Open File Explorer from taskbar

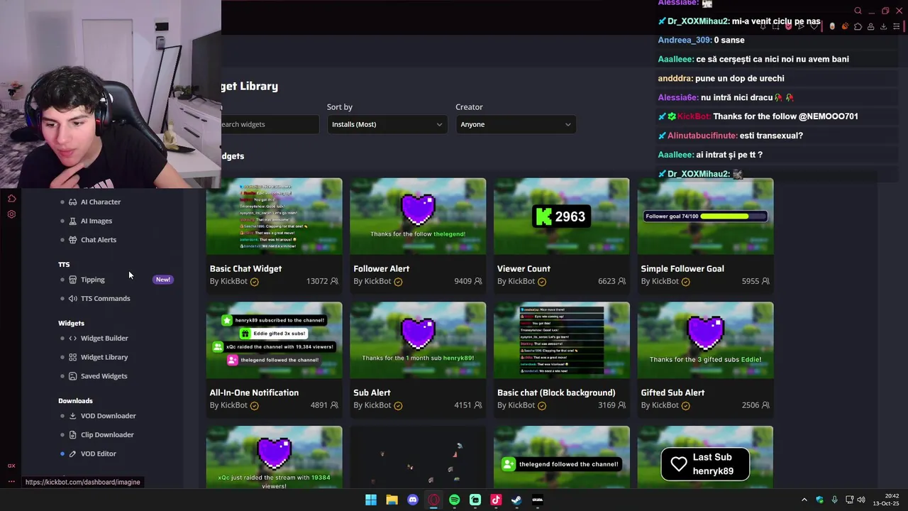pos(392,500)
